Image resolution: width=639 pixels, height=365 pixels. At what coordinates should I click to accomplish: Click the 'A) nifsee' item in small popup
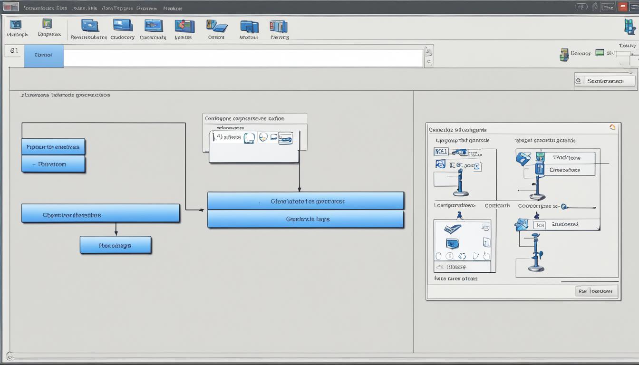click(x=228, y=137)
